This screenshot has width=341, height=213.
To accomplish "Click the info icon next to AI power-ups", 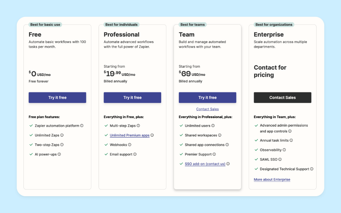I will [x=59, y=154].
